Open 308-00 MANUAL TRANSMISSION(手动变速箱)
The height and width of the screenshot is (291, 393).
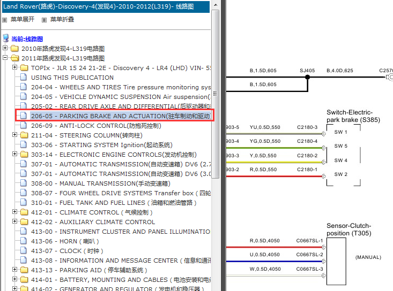pyautogui.click(x=101, y=183)
